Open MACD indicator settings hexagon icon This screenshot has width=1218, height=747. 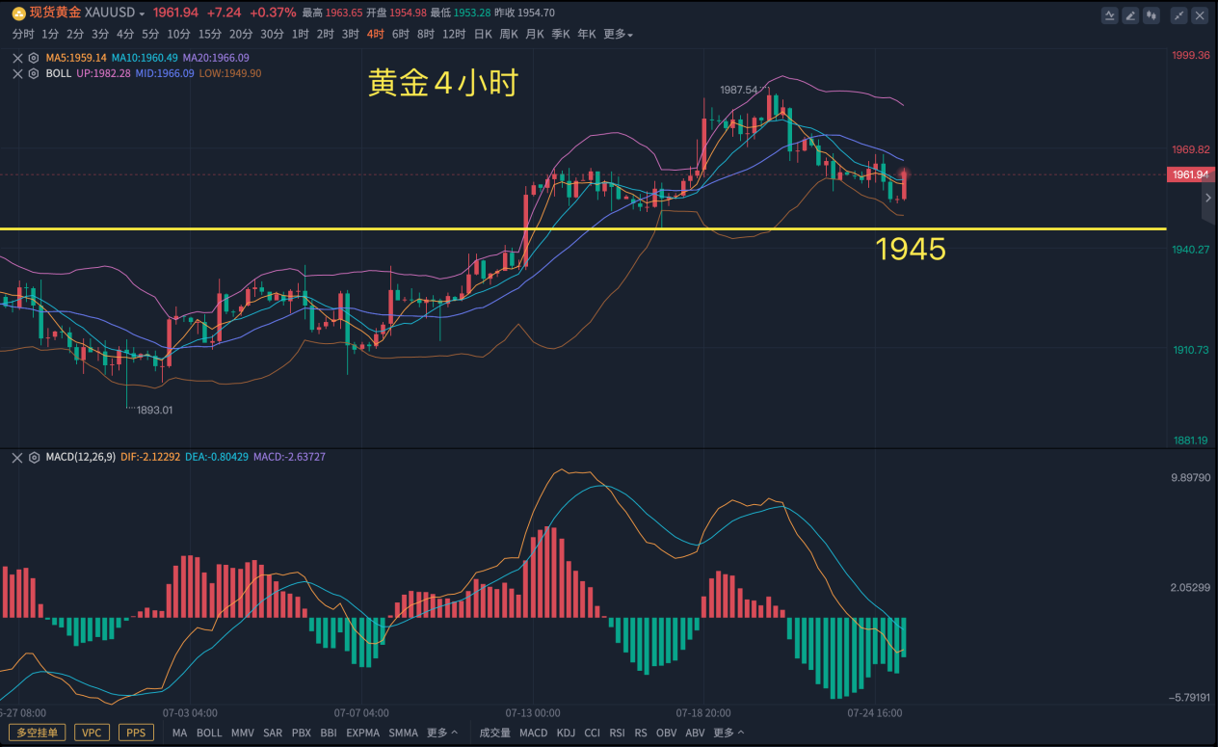click(x=33, y=457)
